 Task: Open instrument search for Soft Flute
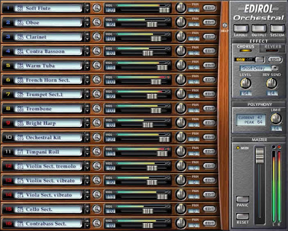pos(97,8)
